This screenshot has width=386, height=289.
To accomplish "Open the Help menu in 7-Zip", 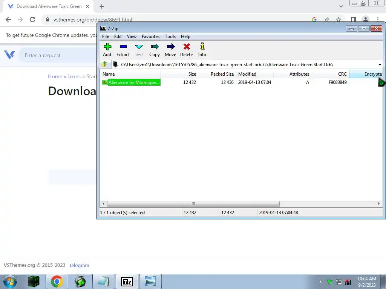I will pyautogui.click(x=185, y=37).
